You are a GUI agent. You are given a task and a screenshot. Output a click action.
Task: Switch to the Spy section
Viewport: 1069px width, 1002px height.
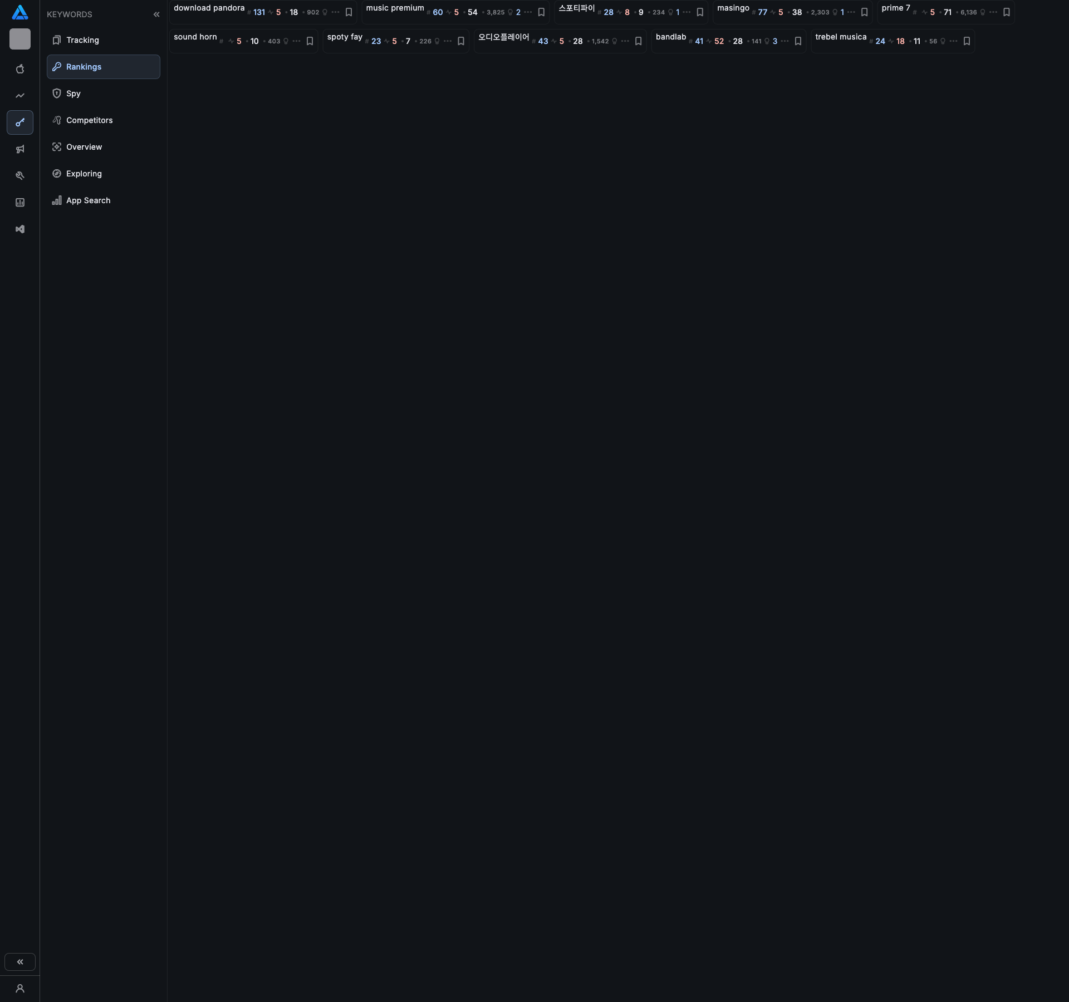coord(73,94)
